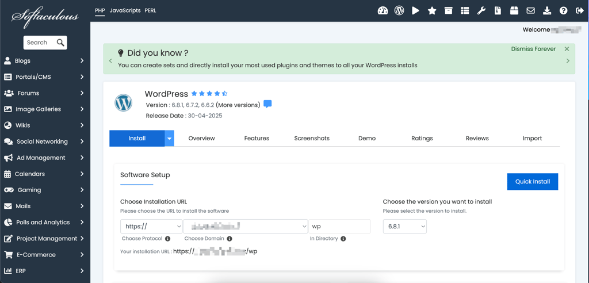589x283 pixels.
Task: Click info icon beside Choose Domain
Action: point(230,239)
